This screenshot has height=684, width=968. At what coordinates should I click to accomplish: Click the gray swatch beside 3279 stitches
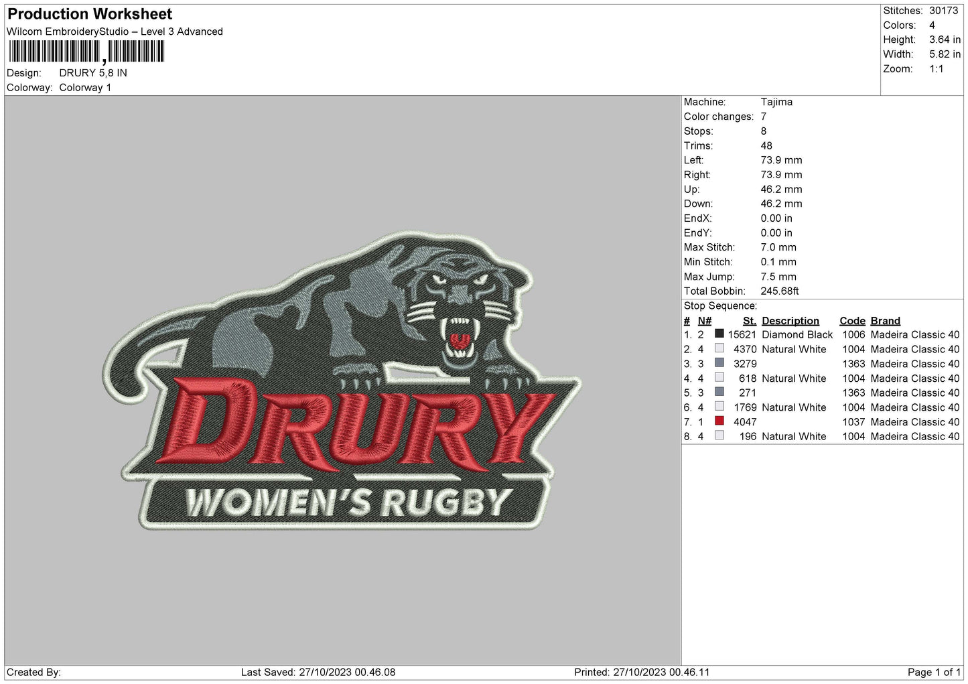click(719, 363)
